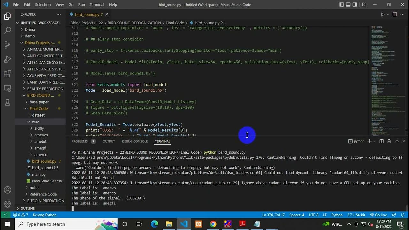Click the Spaces: 4 indentation indicator
This screenshot has height=230, width=409.
[297, 215]
